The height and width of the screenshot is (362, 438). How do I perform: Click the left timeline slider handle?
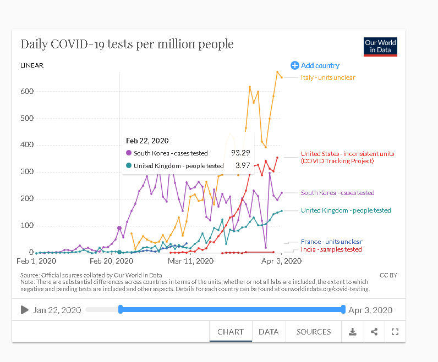pyautogui.click(x=121, y=310)
